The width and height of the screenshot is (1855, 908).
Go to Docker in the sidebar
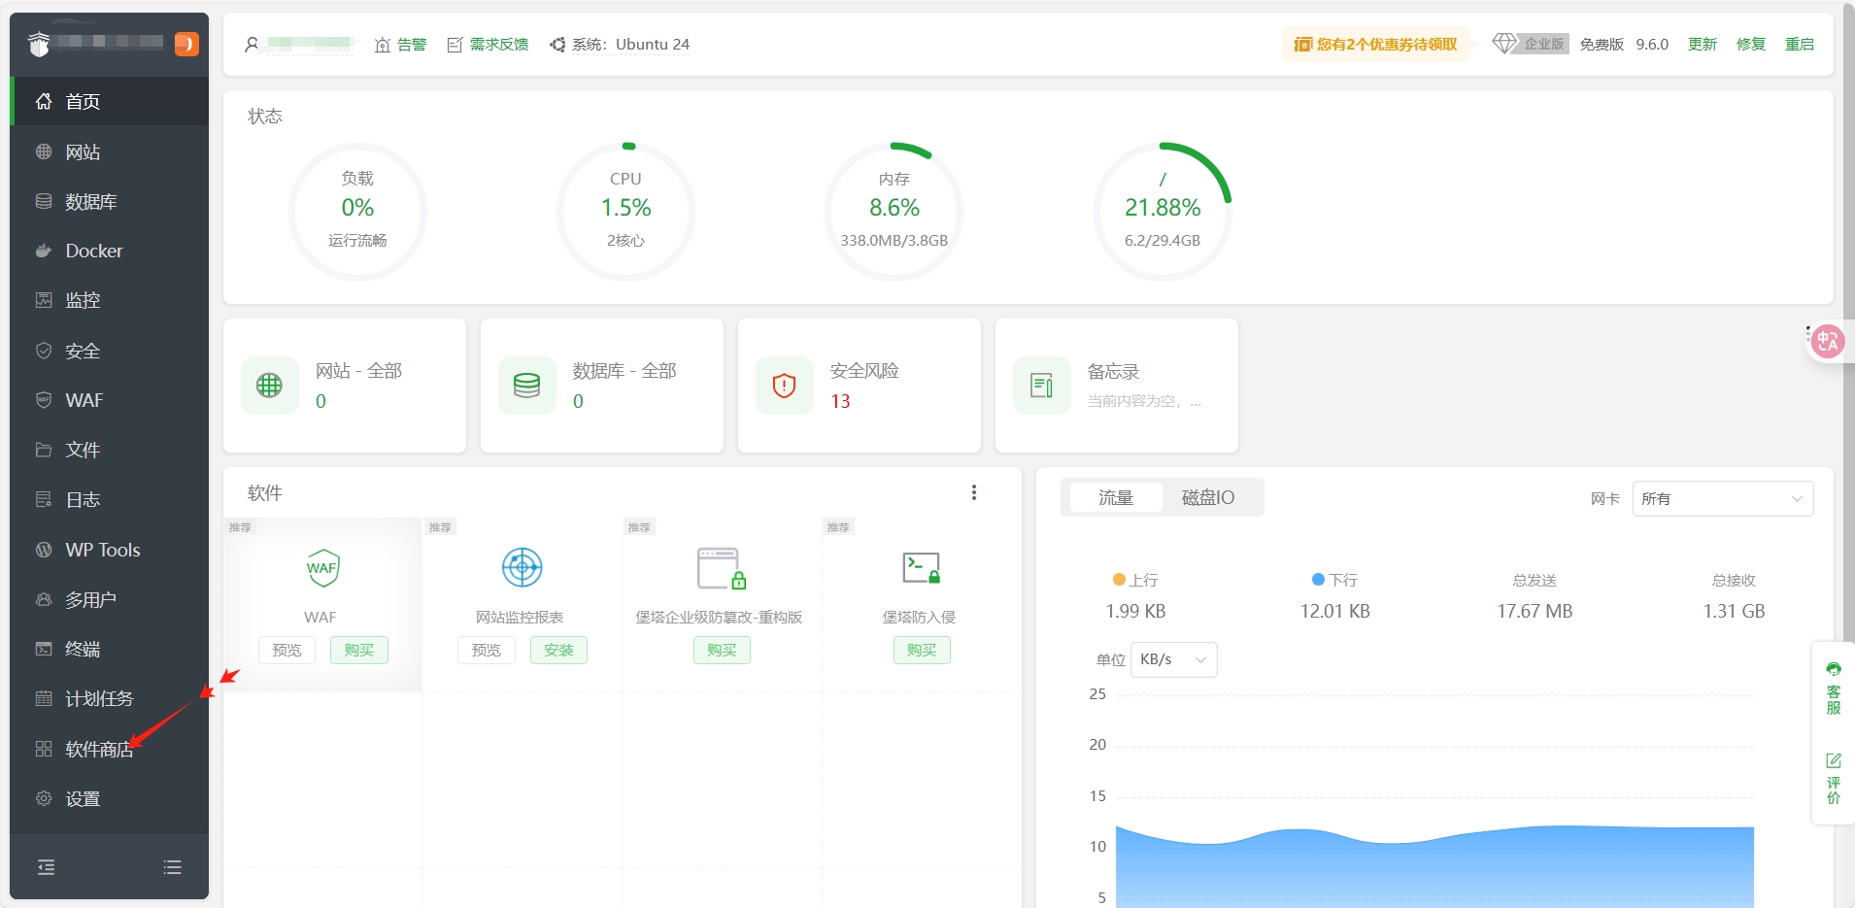[93, 251]
